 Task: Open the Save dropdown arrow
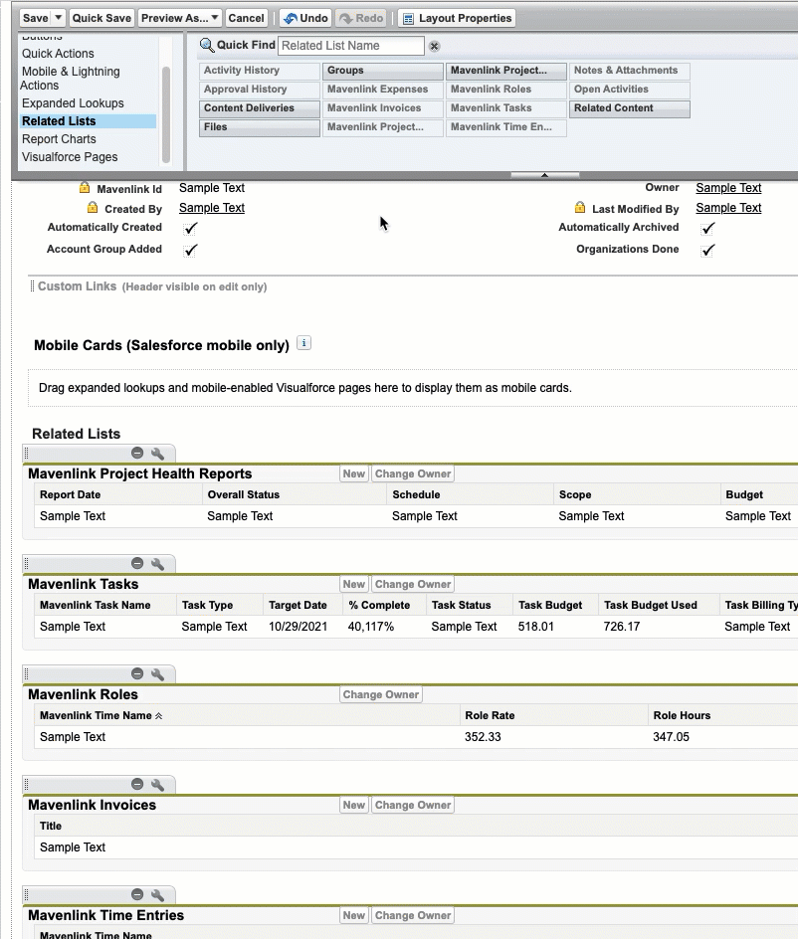coord(58,18)
